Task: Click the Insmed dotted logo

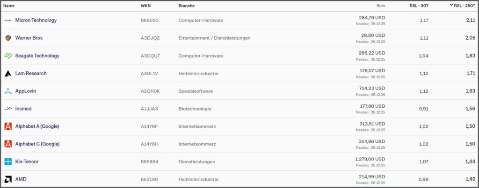Action: tap(8, 109)
